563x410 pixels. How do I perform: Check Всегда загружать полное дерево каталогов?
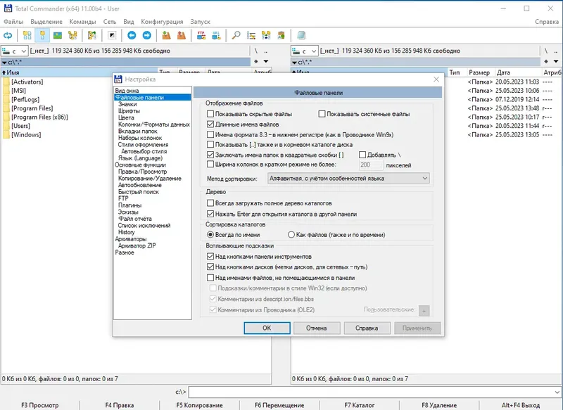(x=210, y=203)
